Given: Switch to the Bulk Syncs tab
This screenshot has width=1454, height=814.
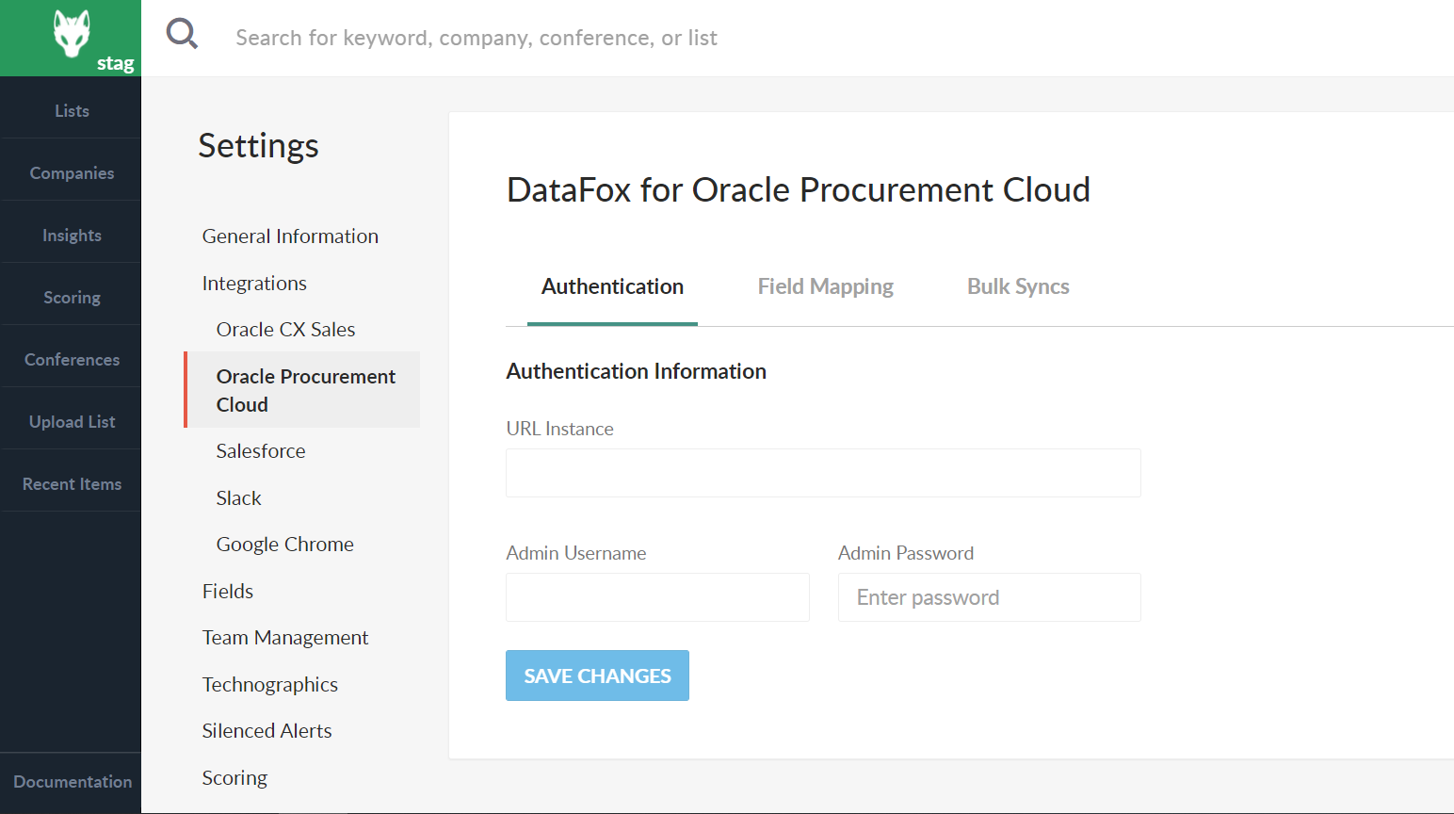Looking at the screenshot, I should tap(1018, 286).
